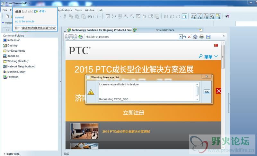
Task: Click the Saved view list icon
Action: [x=151, y=16]
